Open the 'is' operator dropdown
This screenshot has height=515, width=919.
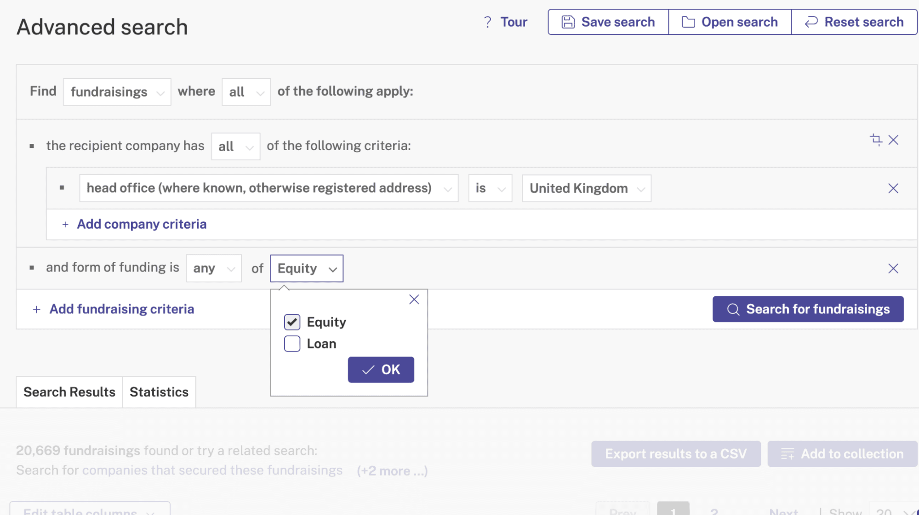coord(490,188)
